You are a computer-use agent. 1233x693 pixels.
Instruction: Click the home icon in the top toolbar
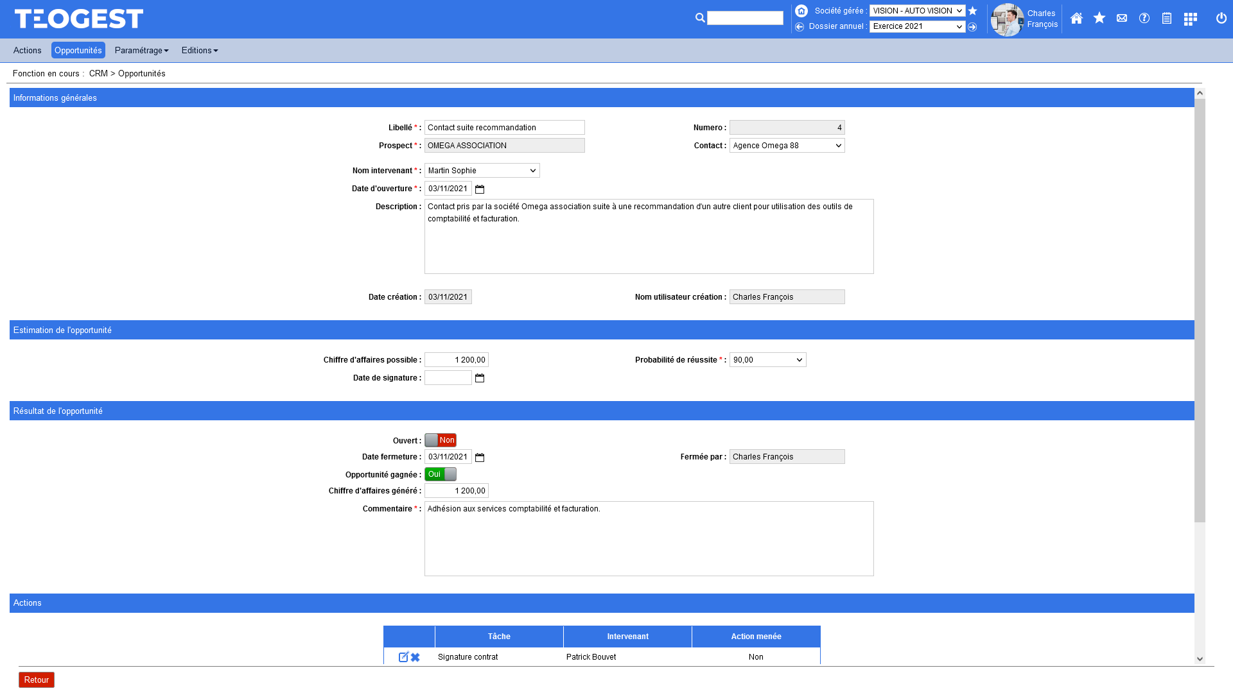click(x=1076, y=19)
